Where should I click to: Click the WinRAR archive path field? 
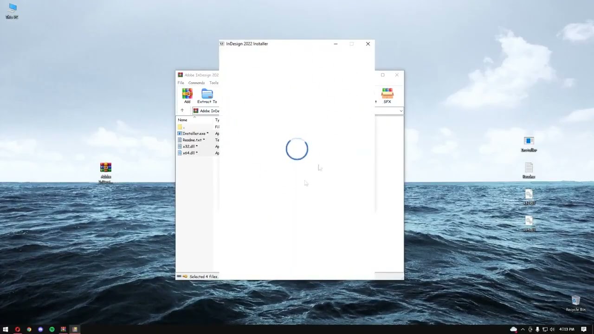[206, 111]
